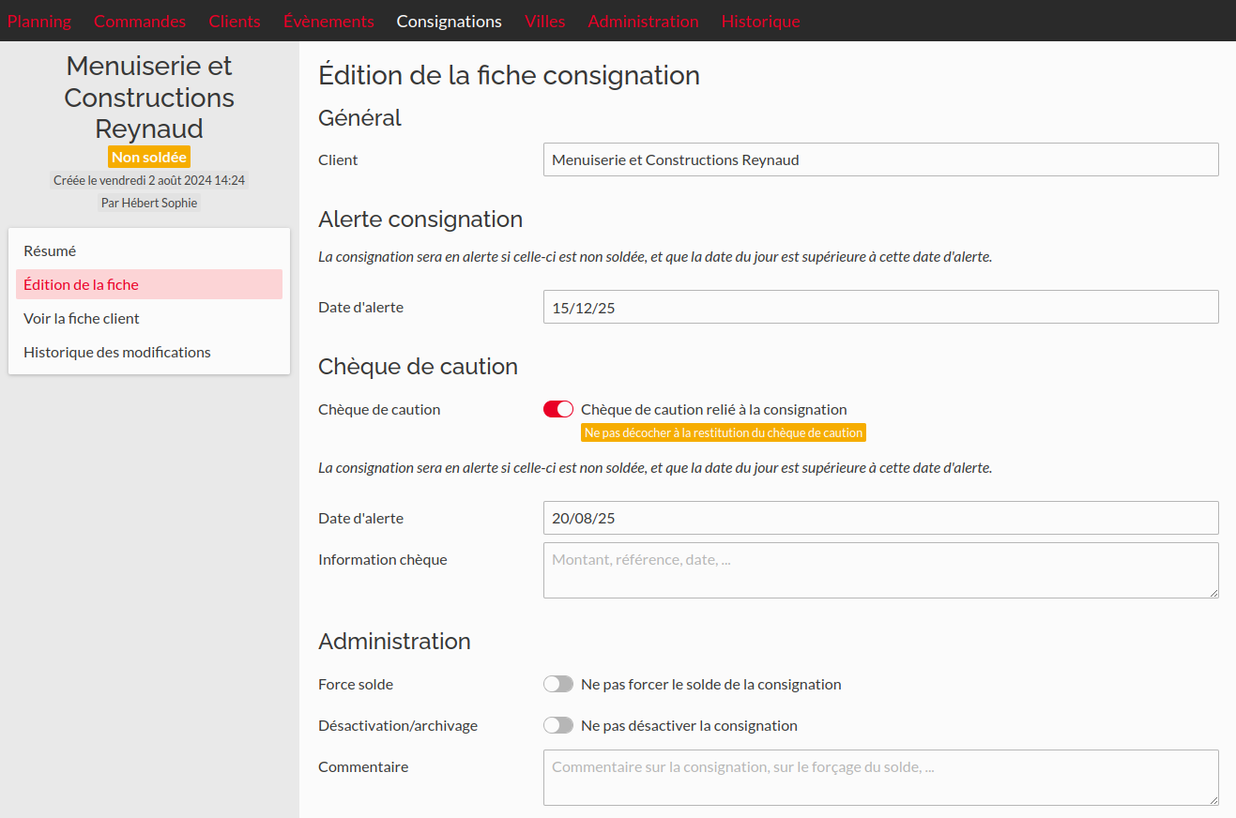View Historique des modifications
Image resolution: width=1236 pixels, height=818 pixels.
116,352
